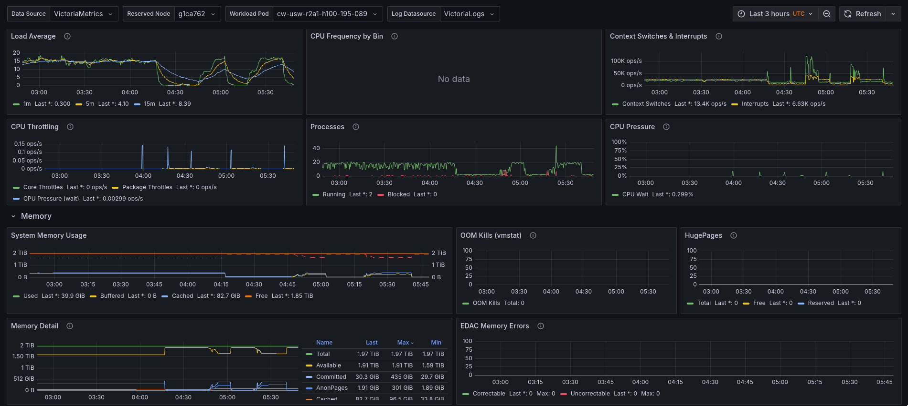
Task: Open the Memory Detail info icon
Action: [70, 326]
